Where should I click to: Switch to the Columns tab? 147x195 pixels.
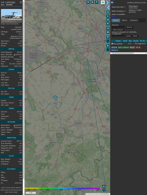pyautogui.click(x=134, y=20)
